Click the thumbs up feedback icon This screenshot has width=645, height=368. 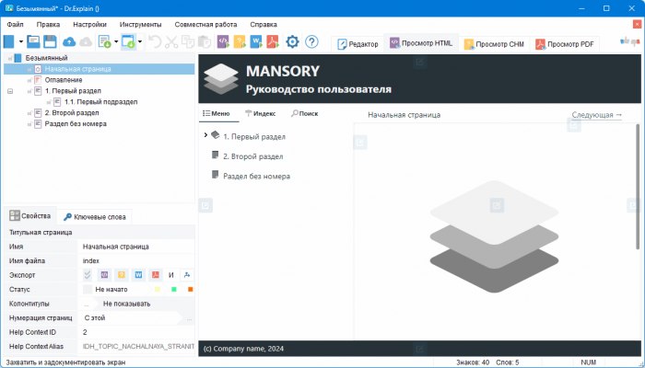point(625,41)
